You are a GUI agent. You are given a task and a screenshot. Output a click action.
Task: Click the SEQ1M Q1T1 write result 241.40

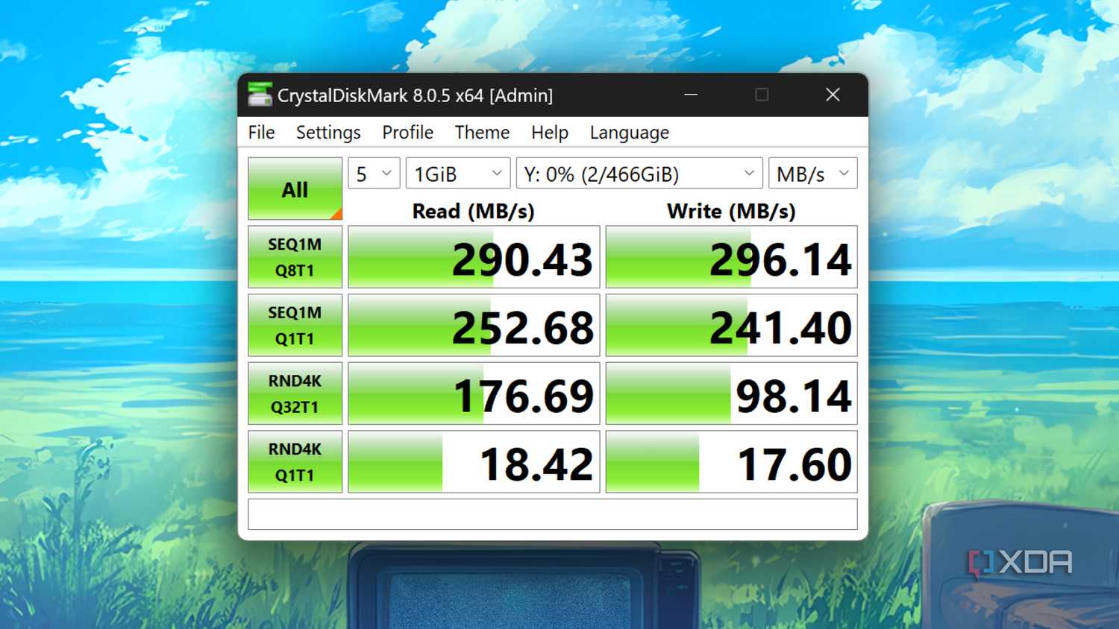pos(731,325)
